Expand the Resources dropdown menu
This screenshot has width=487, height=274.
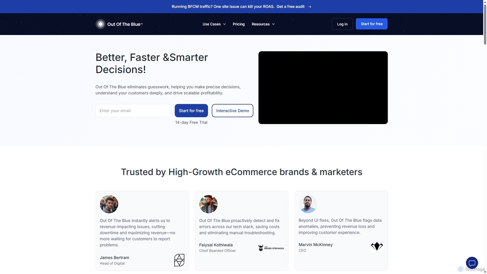tap(263, 24)
